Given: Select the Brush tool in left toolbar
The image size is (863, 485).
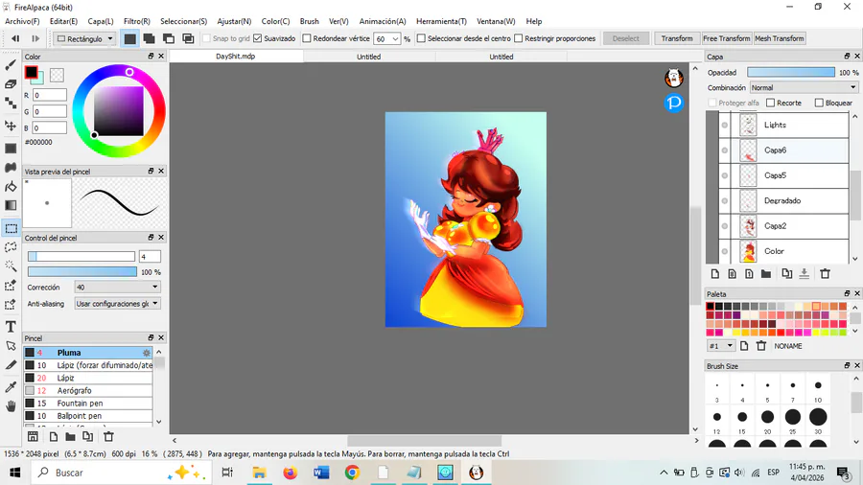Looking at the screenshot, I should (x=11, y=65).
